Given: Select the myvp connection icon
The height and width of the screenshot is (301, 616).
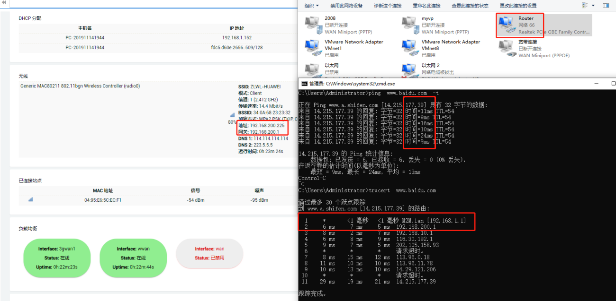Looking at the screenshot, I should click(x=409, y=25).
